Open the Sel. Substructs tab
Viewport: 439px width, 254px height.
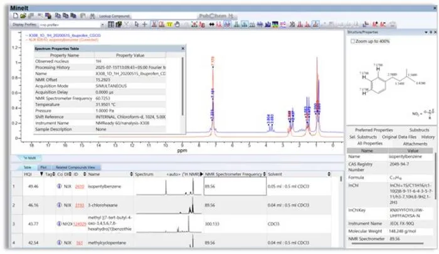tap(363, 137)
